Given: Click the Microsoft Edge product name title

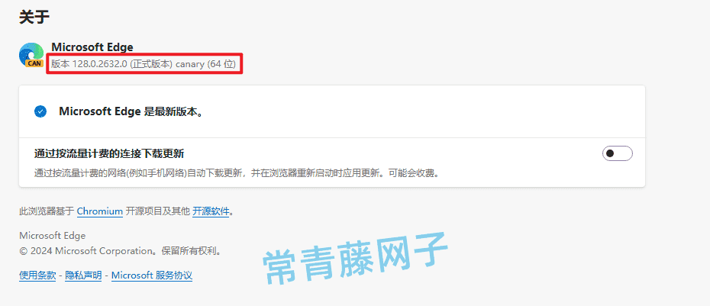Looking at the screenshot, I should tap(92, 47).
